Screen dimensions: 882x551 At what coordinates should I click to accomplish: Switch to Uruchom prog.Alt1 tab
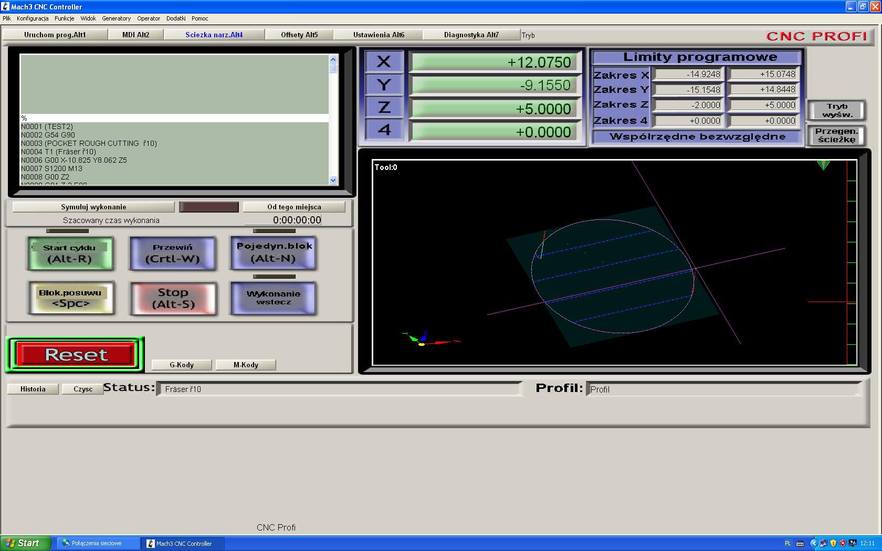click(x=55, y=35)
